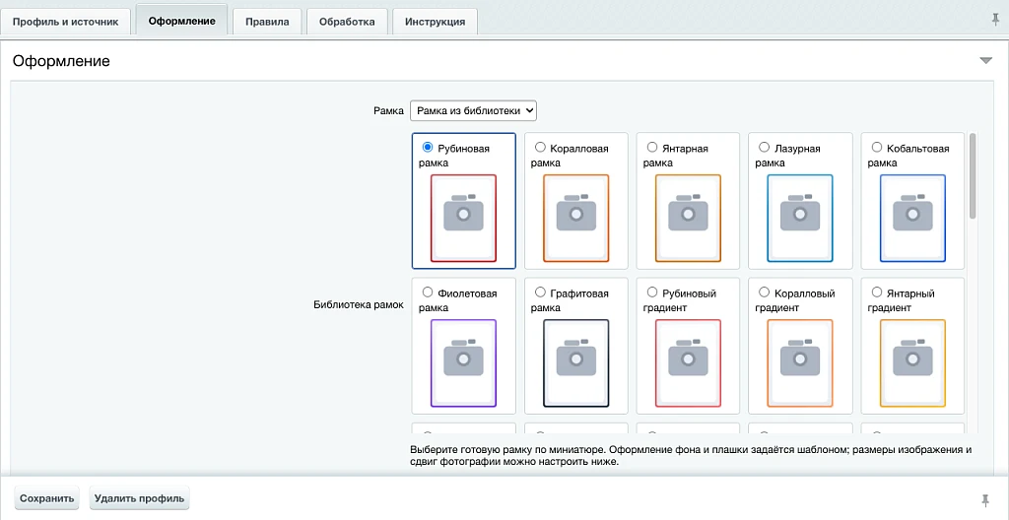Viewport: 1009px width, 520px height.
Task: Open the Обработка tab
Action: click(x=347, y=22)
